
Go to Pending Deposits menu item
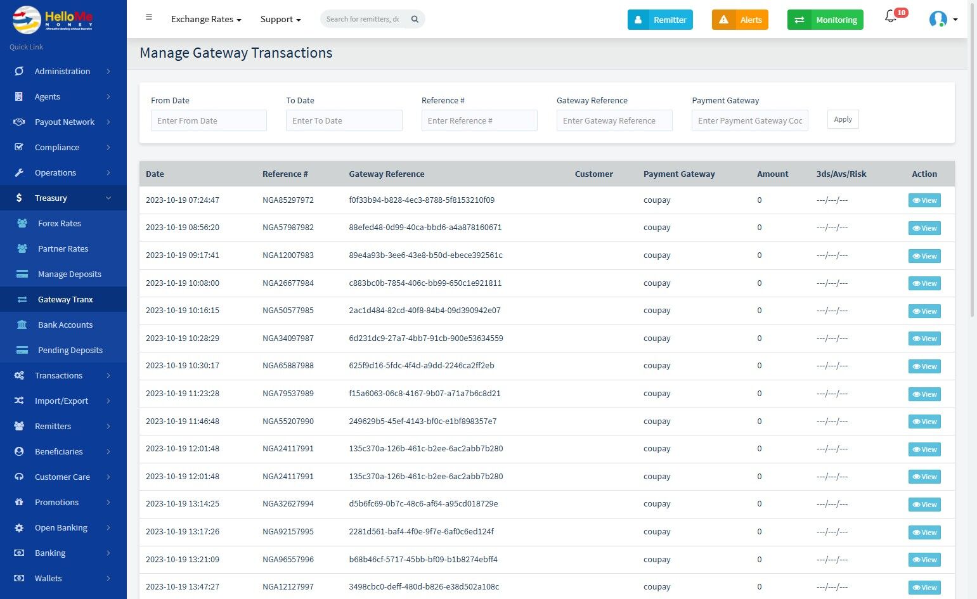(70, 350)
